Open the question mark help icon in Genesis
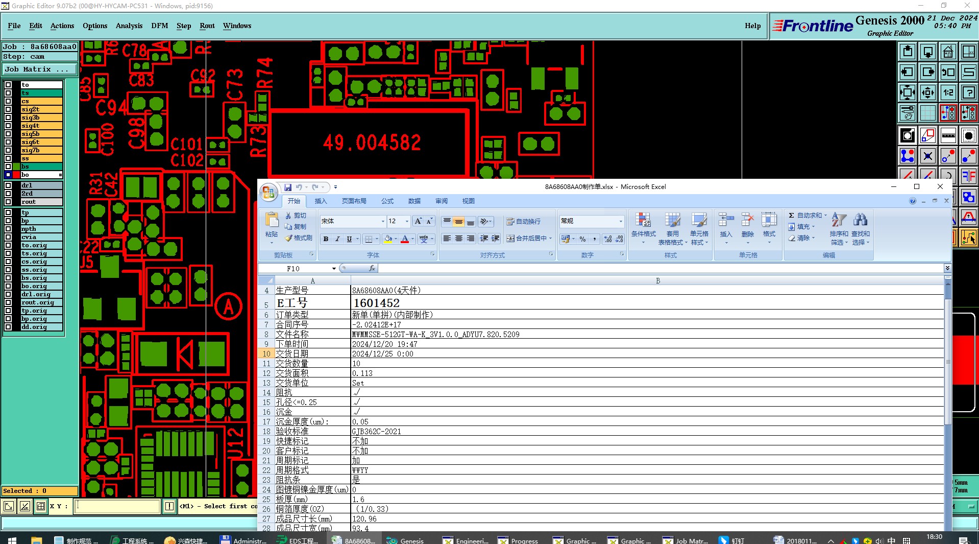The width and height of the screenshot is (979, 544). [968, 92]
